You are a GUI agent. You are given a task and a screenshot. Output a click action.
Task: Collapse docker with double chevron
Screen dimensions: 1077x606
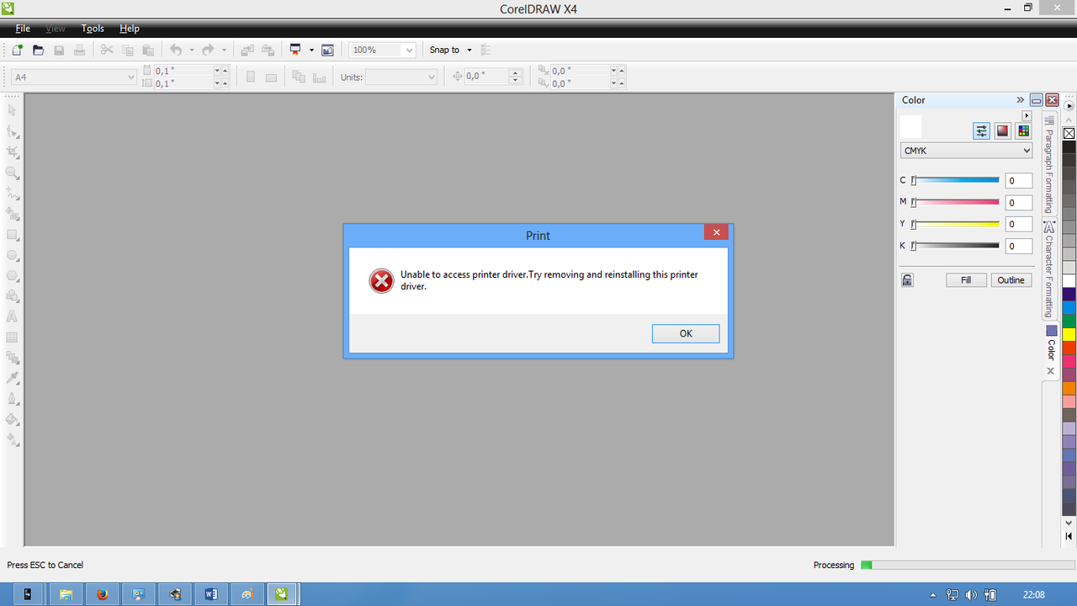tap(1020, 100)
